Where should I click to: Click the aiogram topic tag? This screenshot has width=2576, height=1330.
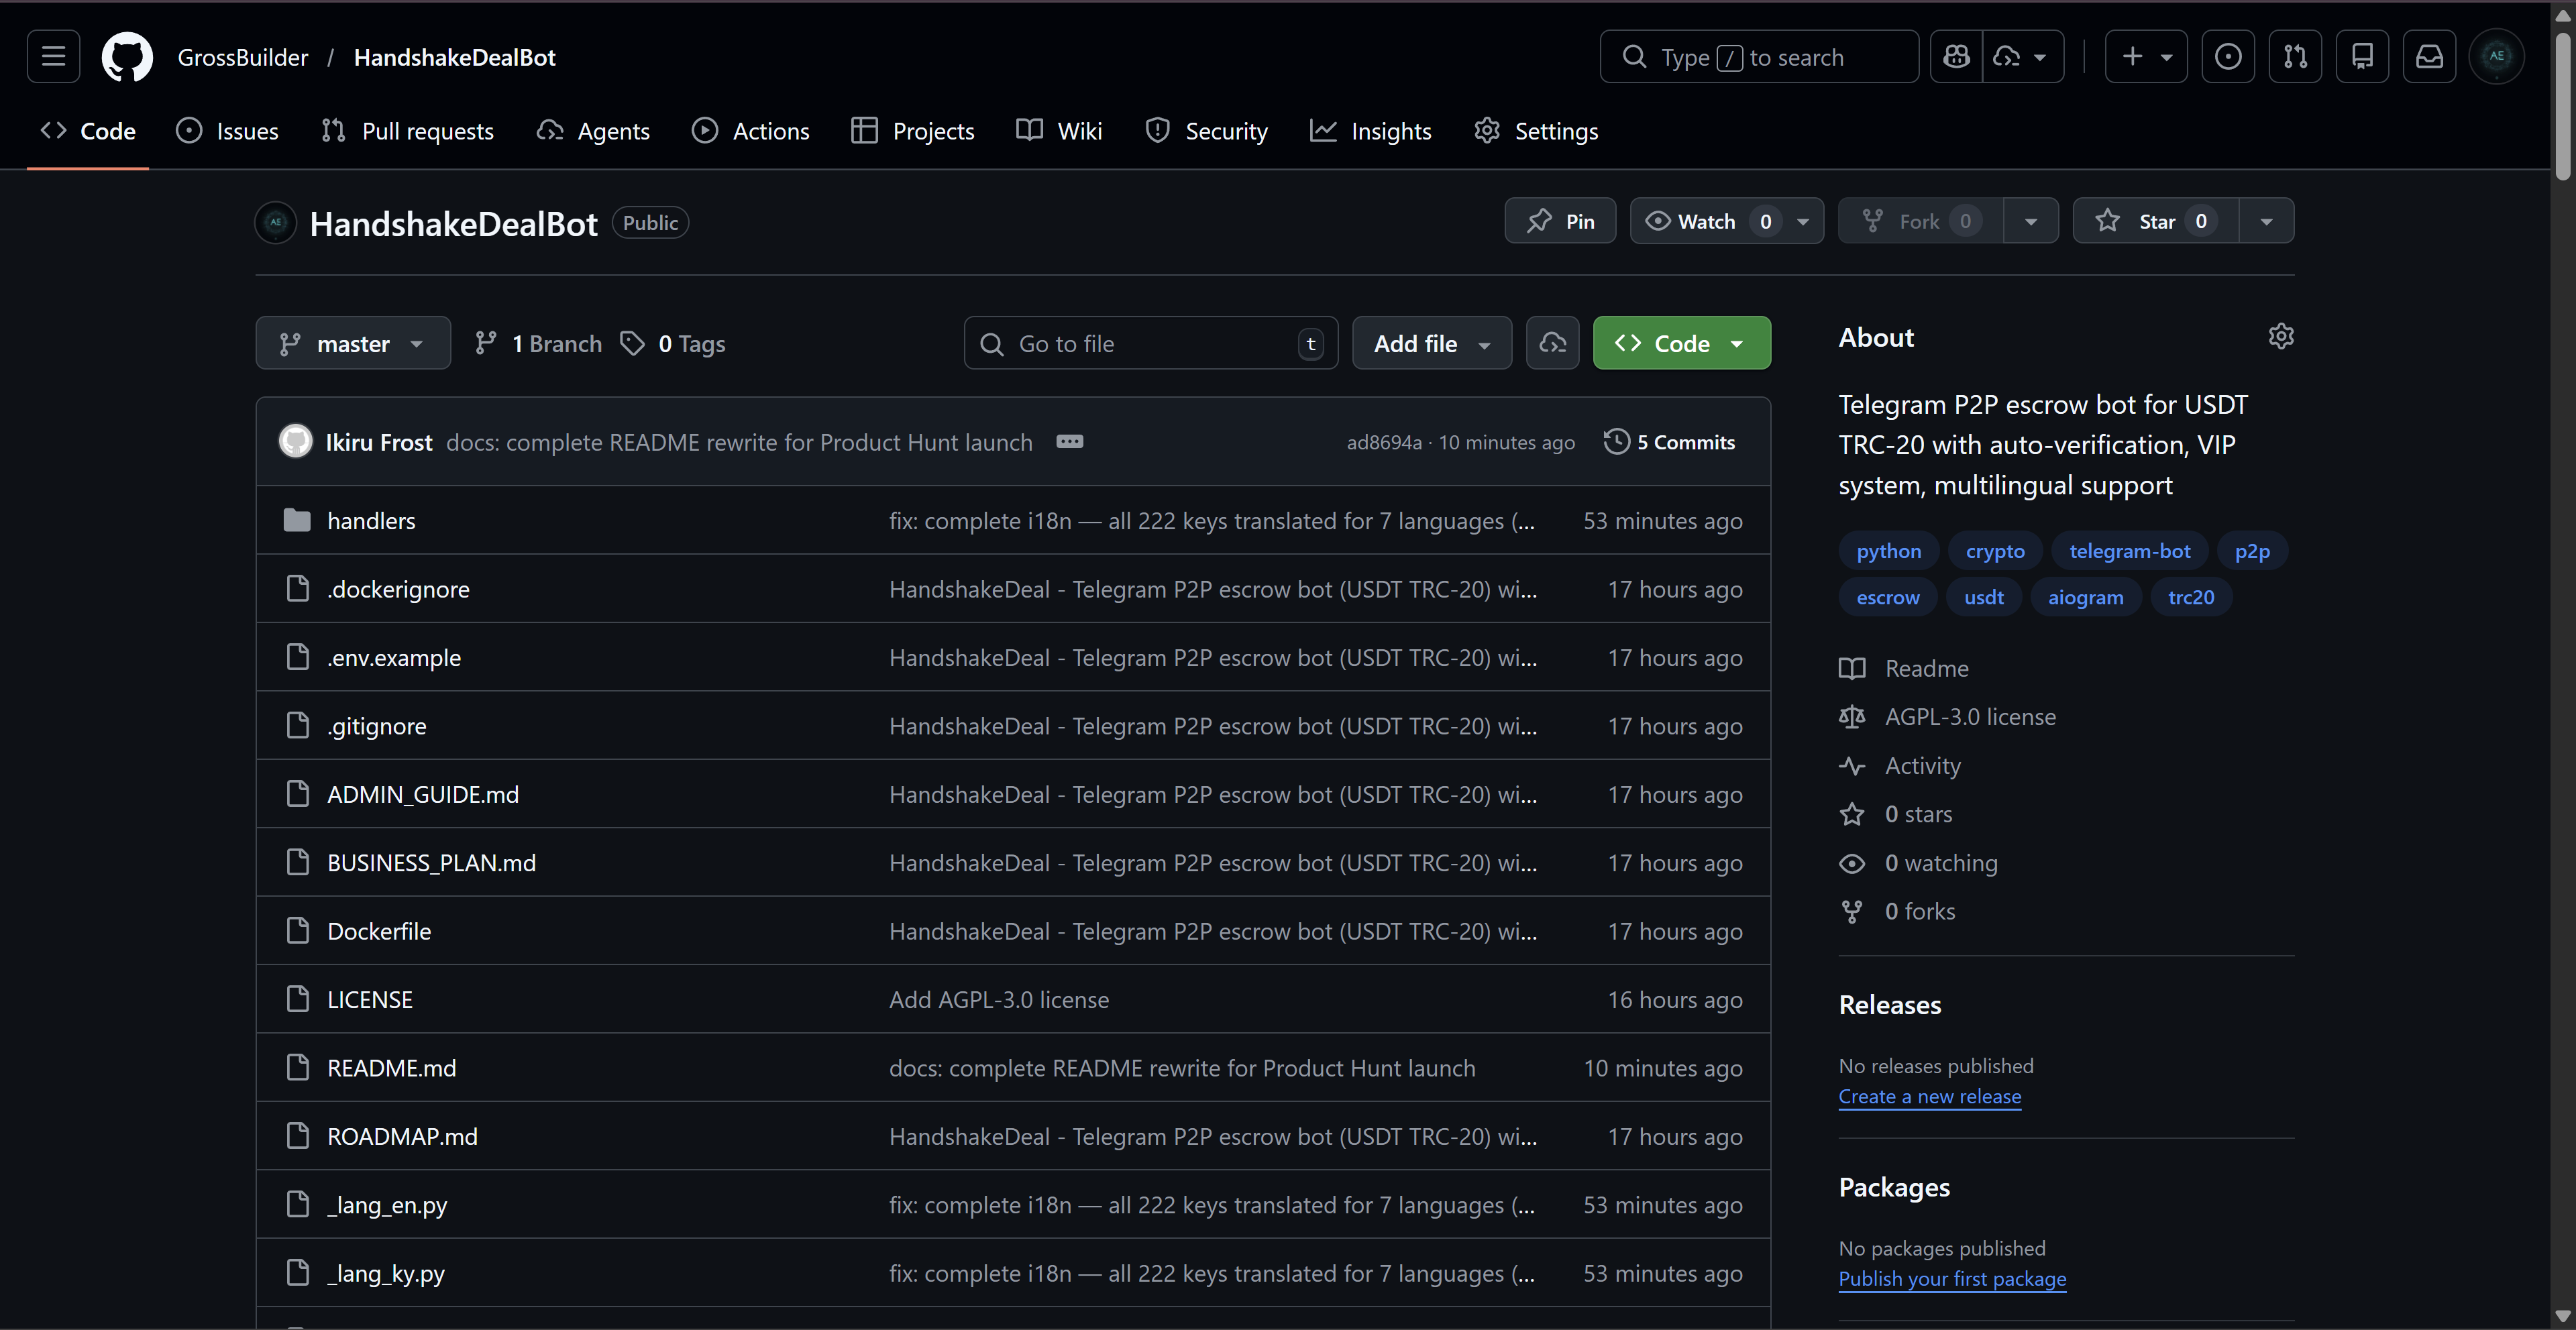pos(2086,597)
